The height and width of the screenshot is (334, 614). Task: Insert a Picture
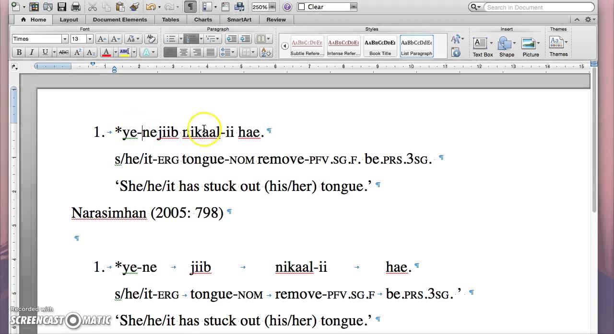pyautogui.click(x=531, y=46)
